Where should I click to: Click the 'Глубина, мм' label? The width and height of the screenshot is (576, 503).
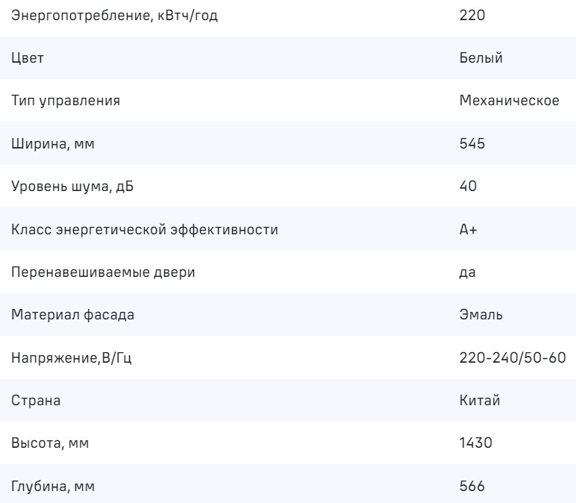point(54,487)
